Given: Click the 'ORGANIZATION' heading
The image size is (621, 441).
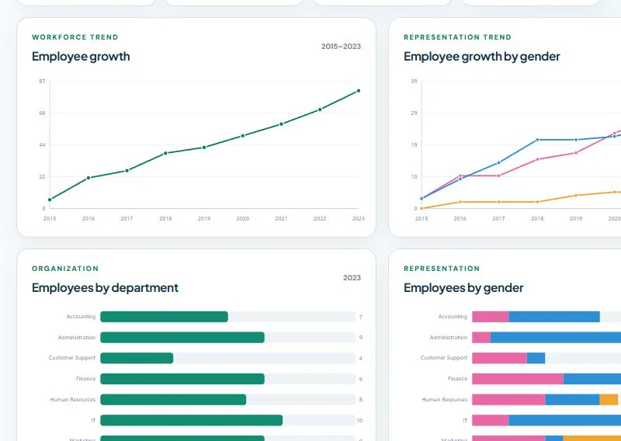Looking at the screenshot, I should 65,269.
